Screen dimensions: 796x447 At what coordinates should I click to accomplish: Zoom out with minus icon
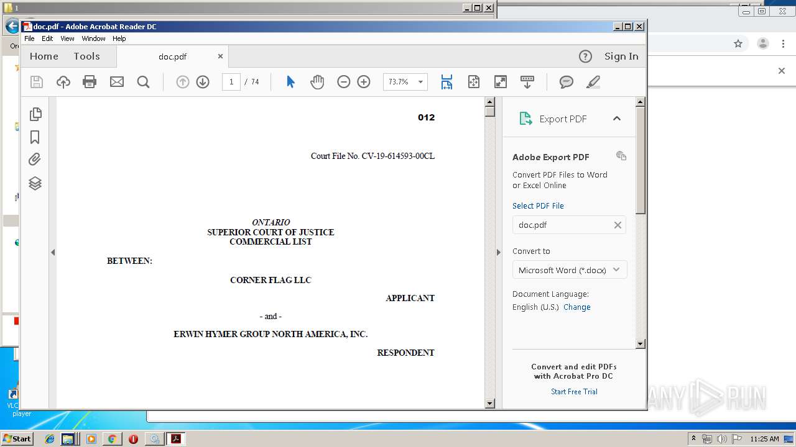click(344, 82)
